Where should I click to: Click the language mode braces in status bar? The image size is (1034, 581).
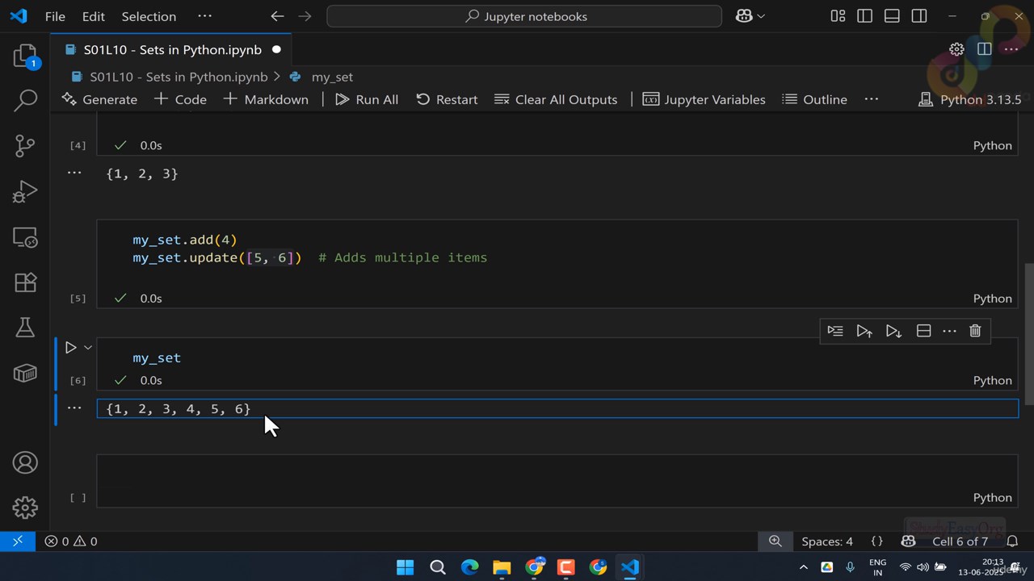(876, 541)
